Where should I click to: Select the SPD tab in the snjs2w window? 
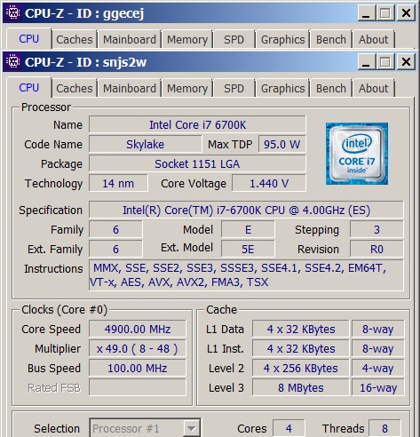(x=234, y=88)
